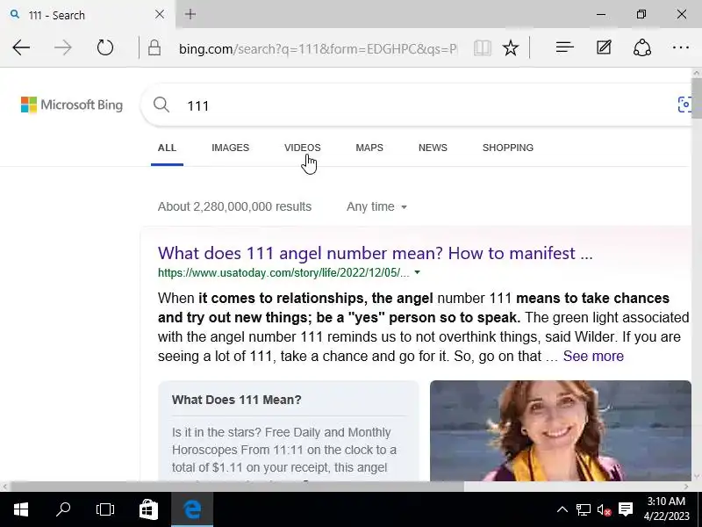
Task: Show hidden system tray icons
Action: tap(562, 509)
